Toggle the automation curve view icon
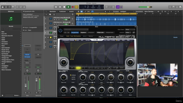 pos(85,11)
